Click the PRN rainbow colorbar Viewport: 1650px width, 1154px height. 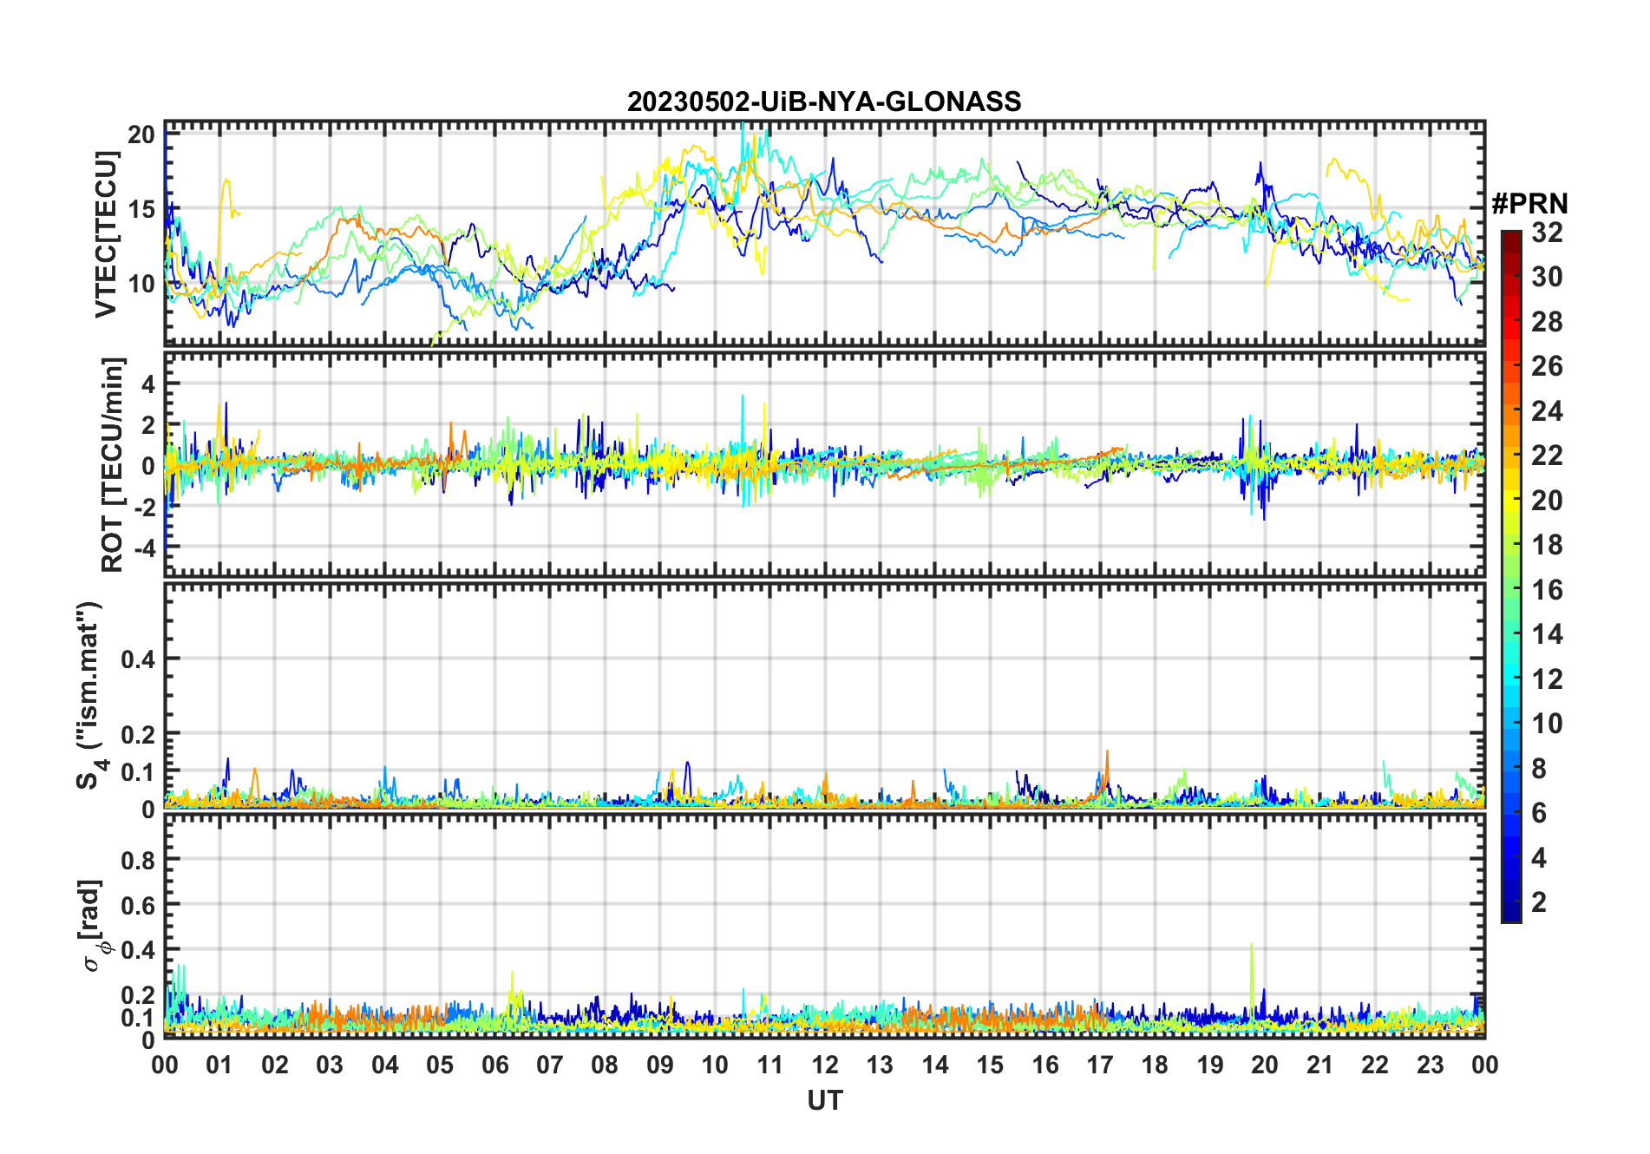1511,576
